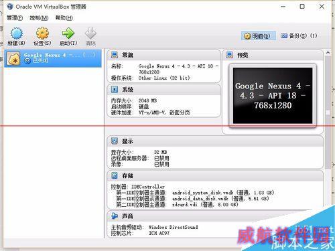Click the powered-off state icon under VM name
Screen dimensions: 335x251
[27, 61]
